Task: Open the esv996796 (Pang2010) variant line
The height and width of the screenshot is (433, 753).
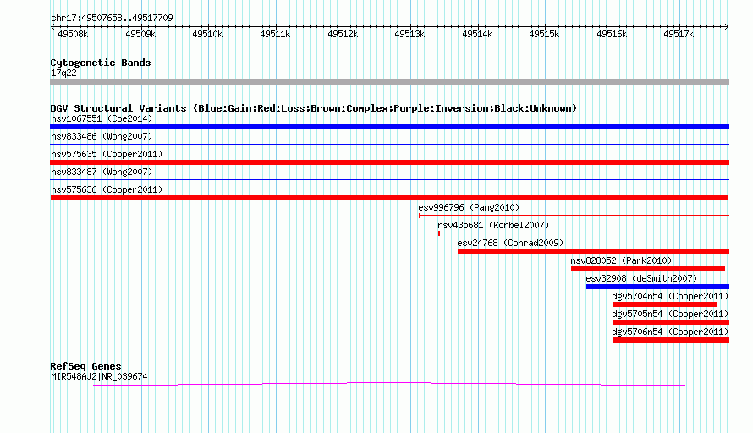Action: coord(574,216)
